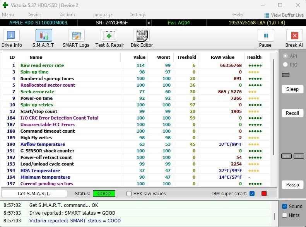Select the Current pending sectors row

[136, 184]
